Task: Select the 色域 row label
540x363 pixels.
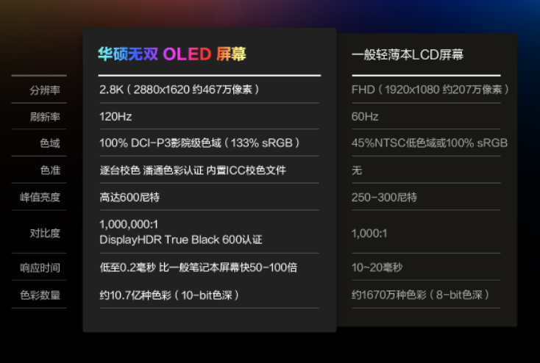Action: [x=50, y=143]
